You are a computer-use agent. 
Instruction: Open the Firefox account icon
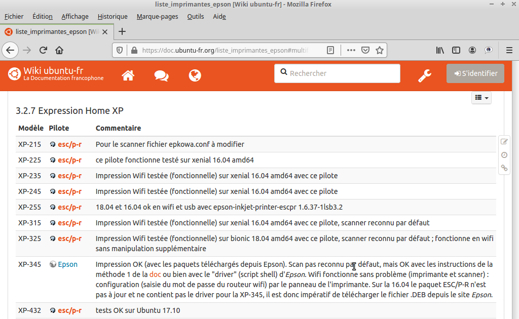coord(472,50)
